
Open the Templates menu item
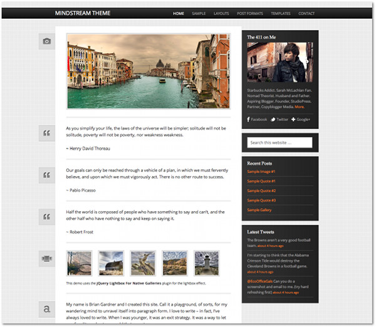281,13
